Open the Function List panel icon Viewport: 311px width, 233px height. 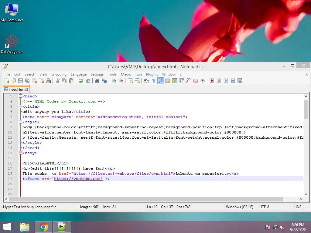pyautogui.click(x=189, y=81)
